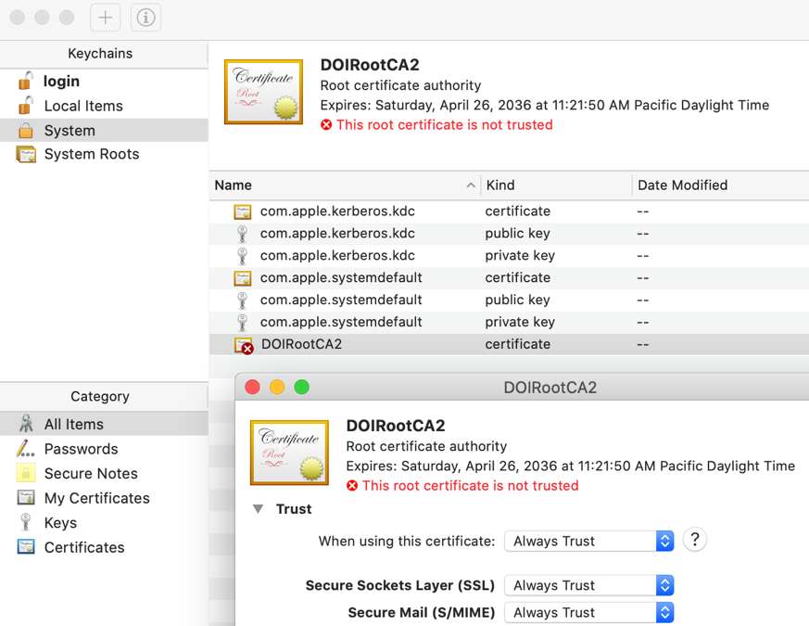Viewport: 809px width, 626px height.
Task: Click the com.apple.systemdefault certificate row icon
Action: (243, 278)
